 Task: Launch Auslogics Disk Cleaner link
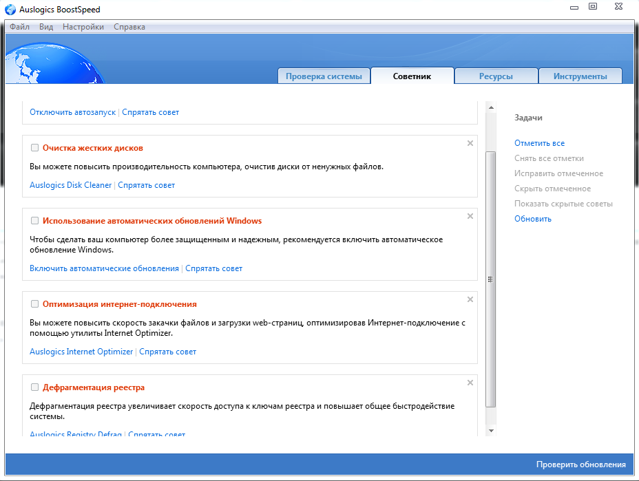point(70,185)
